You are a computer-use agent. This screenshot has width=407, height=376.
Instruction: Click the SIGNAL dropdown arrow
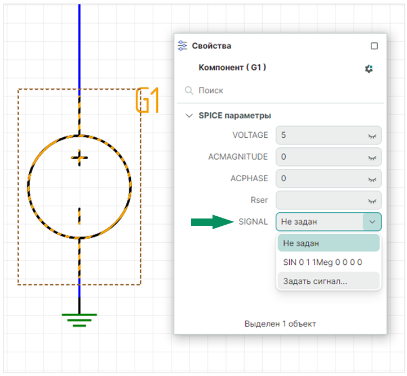coord(372,222)
